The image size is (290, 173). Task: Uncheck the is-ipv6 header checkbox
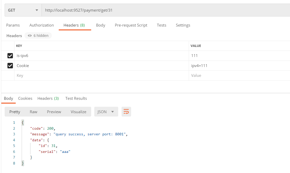click(x=10, y=56)
